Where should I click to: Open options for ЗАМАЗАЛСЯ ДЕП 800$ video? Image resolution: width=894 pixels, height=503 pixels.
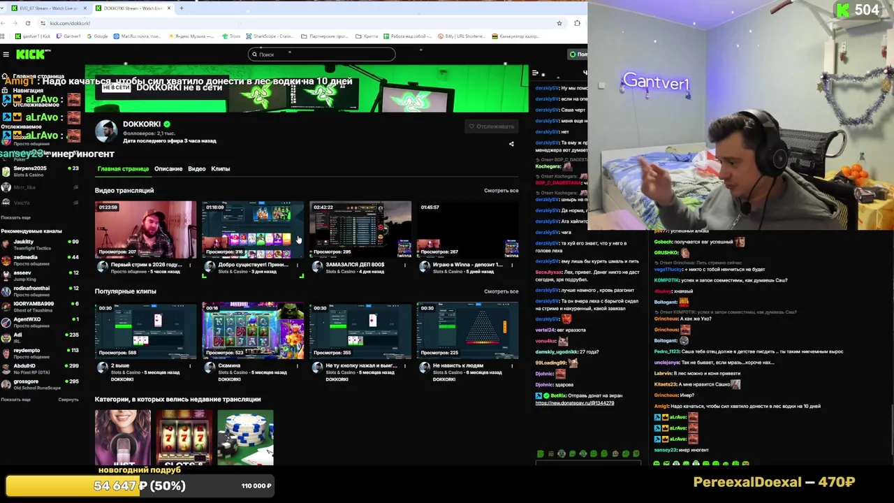[404, 265]
